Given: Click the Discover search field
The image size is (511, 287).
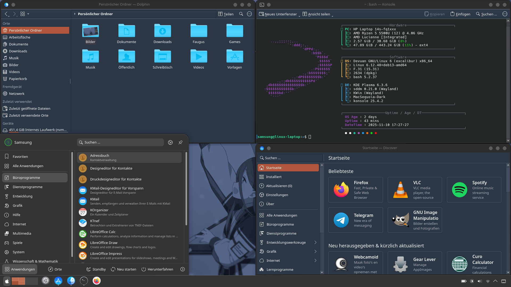Looking at the screenshot, I should [290, 158].
